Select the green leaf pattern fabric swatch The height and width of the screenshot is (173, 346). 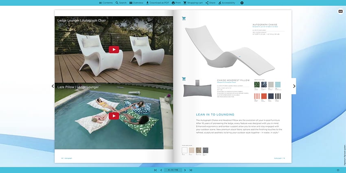(257, 84)
